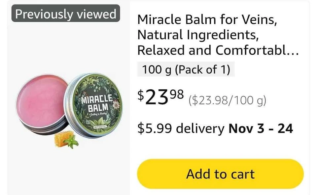Screen dimensions: 317x195
Task: Select the 100 g (Pack of 1) size label
Action: click(186, 70)
